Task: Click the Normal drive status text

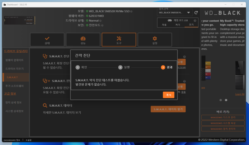Action: pos(94,21)
